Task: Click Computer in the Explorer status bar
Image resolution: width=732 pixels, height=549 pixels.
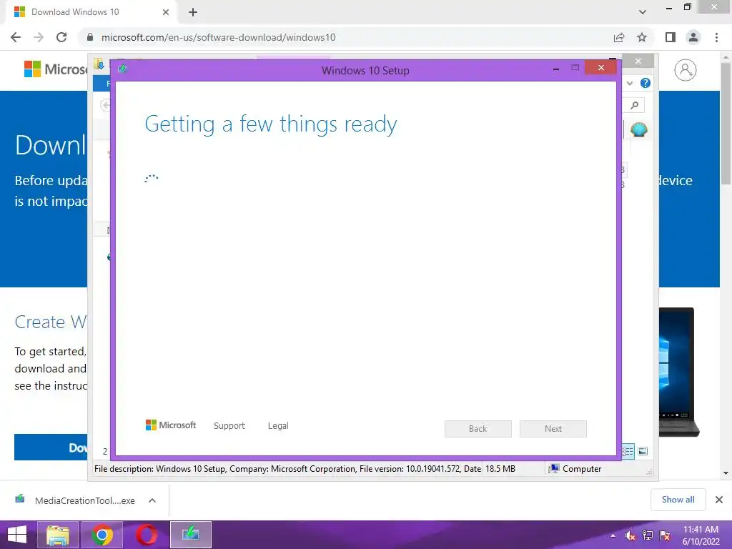Action: tap(575, 469)
